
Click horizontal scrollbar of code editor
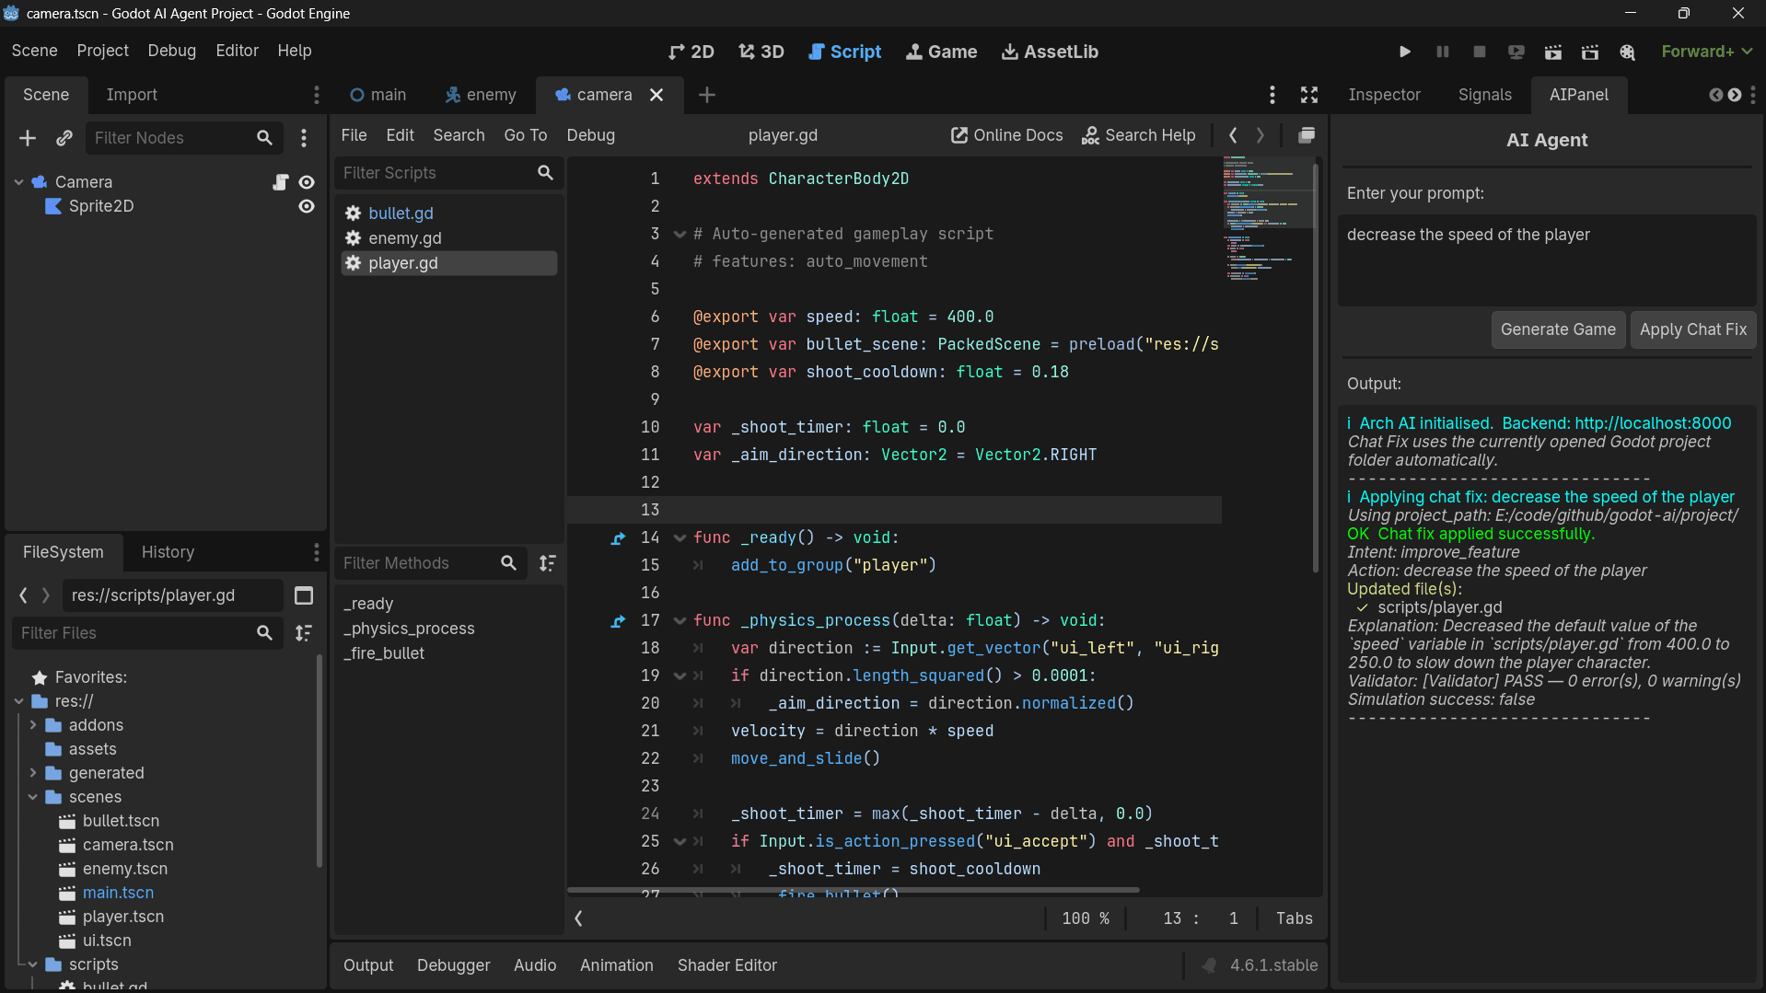854,890
